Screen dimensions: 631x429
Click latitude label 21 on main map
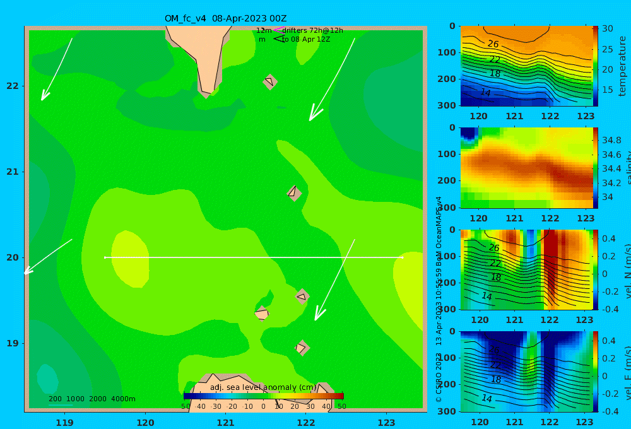(13, 172)
